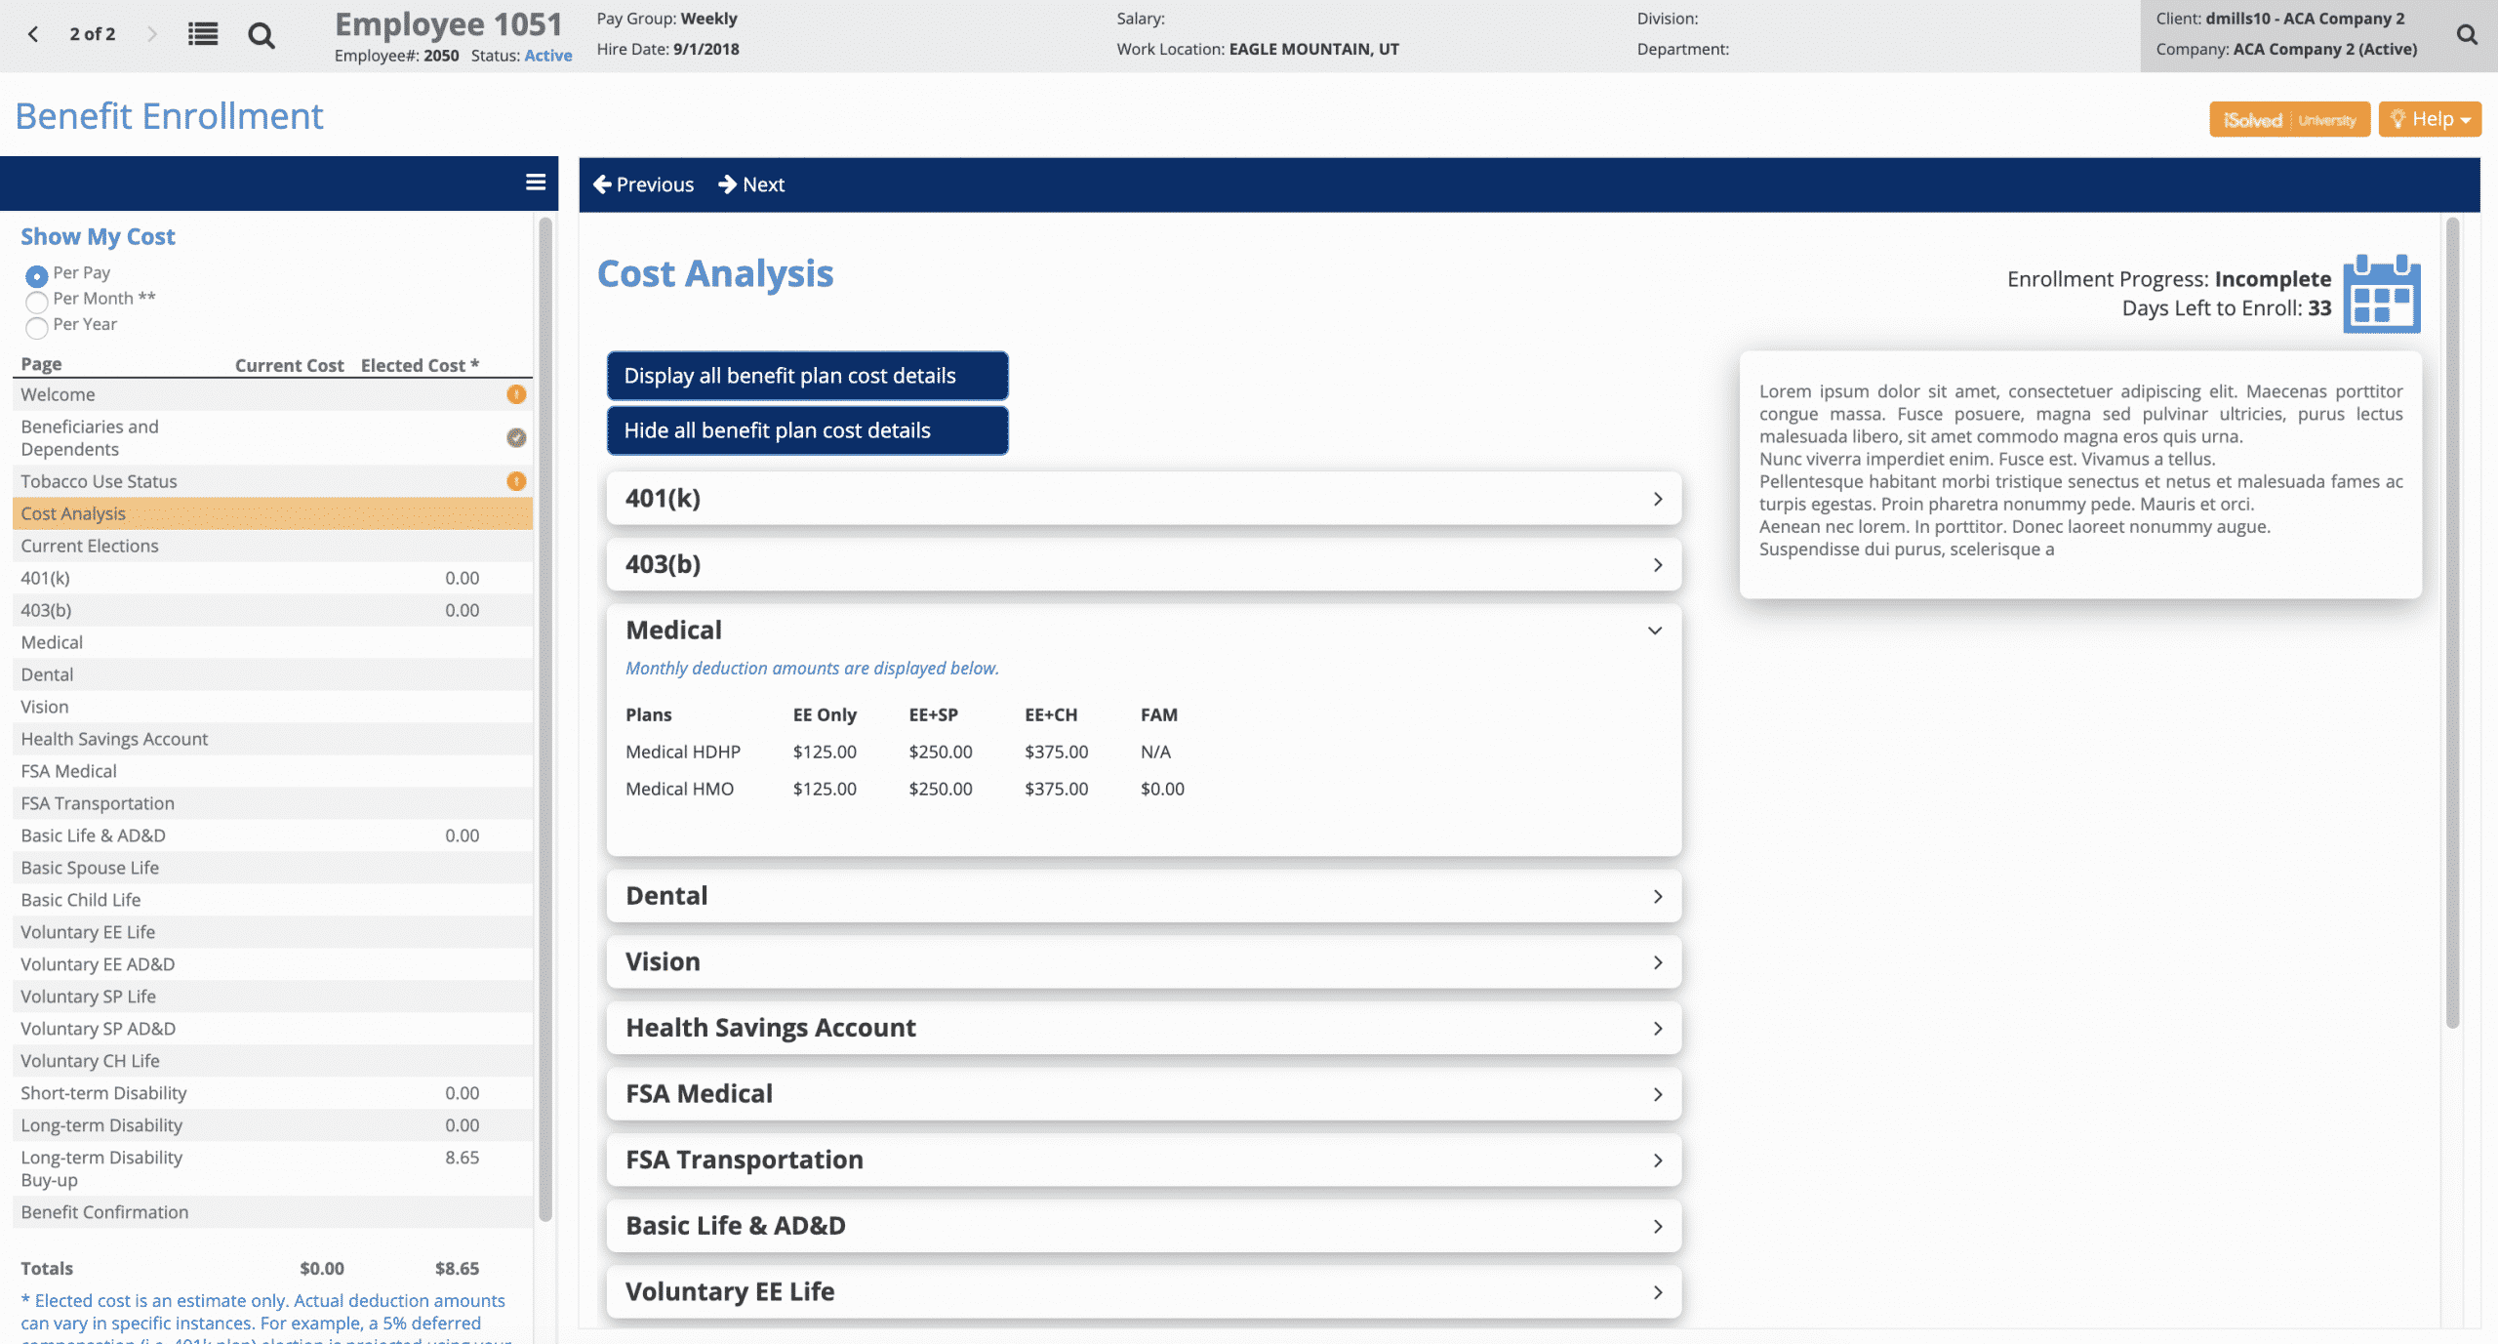Click the Active status link
2498x1344 pixels.
[547, 56]
